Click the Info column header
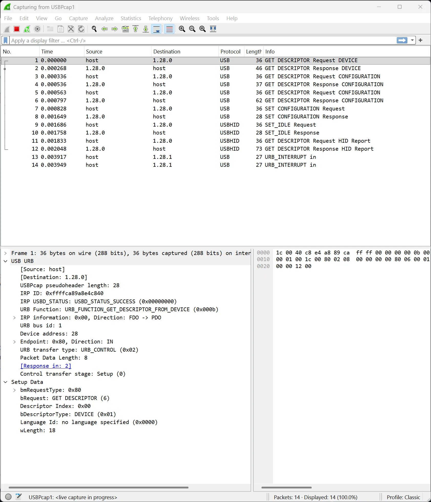431x502 pixels. click(347, 52)
